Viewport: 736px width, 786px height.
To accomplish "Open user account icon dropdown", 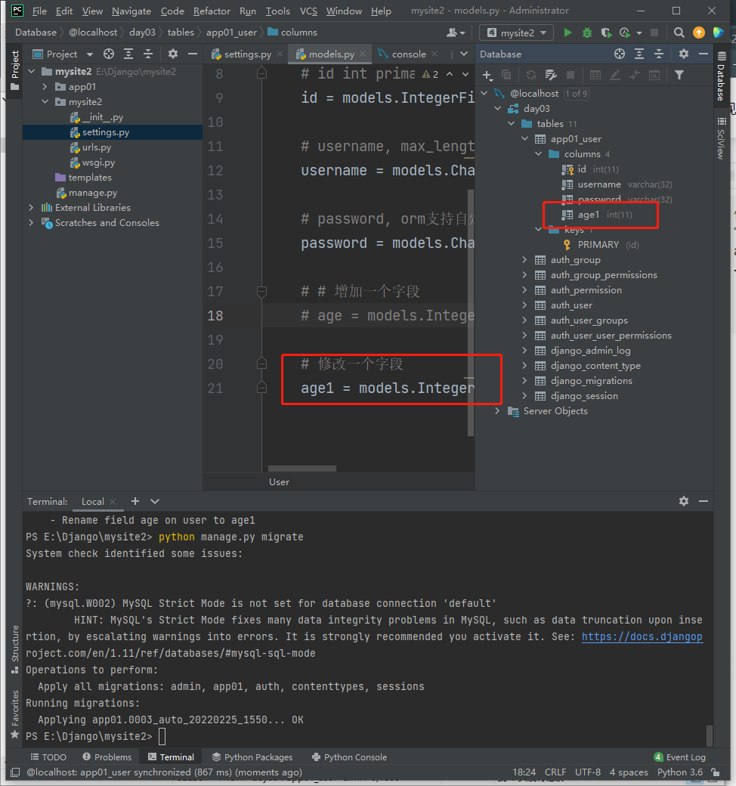I will pyautogui.click(x=456, y=32).
